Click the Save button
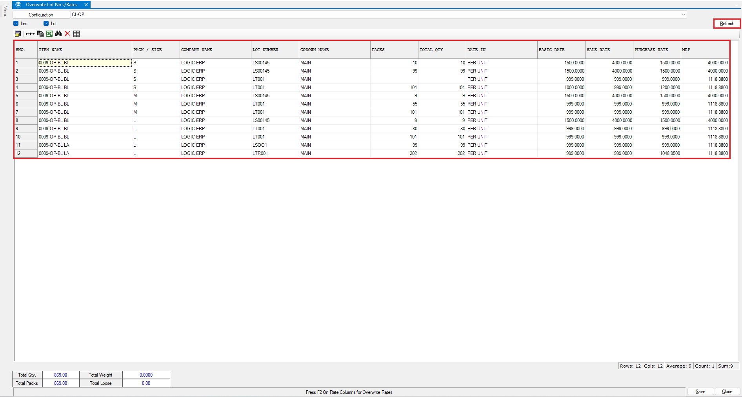The image size is (742, 397). (x=700, y=392)
